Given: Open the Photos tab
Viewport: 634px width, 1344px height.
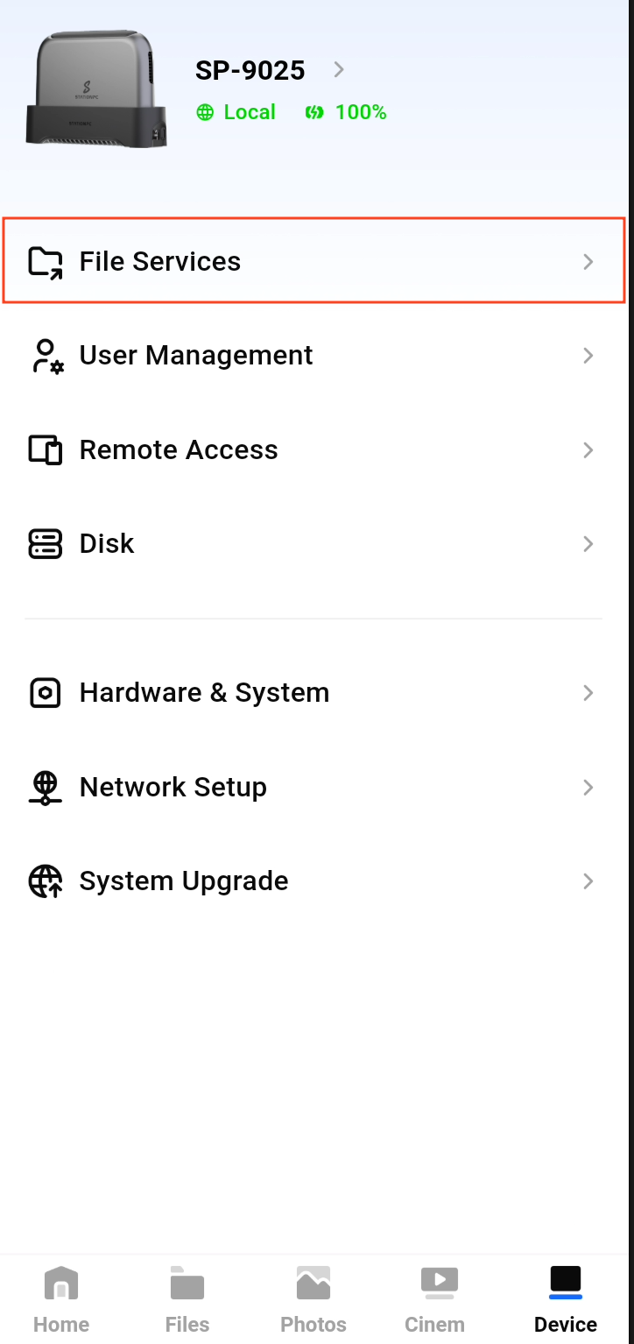Looking at the screenshot, I should pyautogui.click(x=313, y=1298).
